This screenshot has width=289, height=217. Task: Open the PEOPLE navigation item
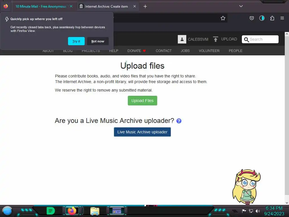coord(236,51)
